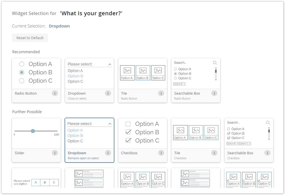Click the 'Further Possible' section heading
The image size is (285, 195).
[x=27, y=112]
